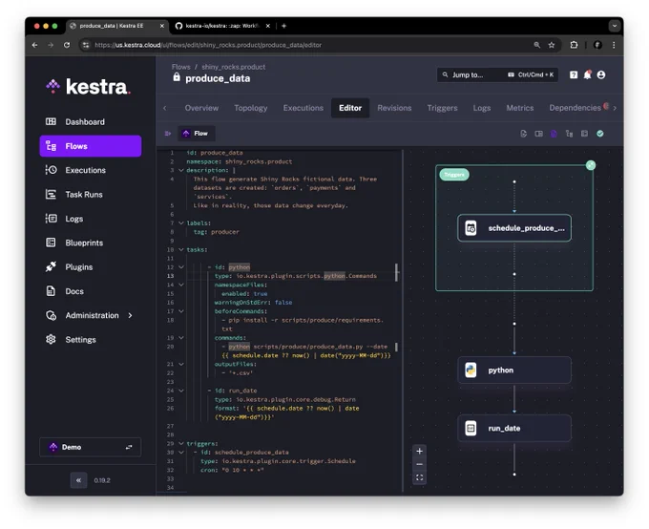The width and height of the screenshot is (649, 529).
Task: Open the Logs tab in flow header
Action: (482, 108)
